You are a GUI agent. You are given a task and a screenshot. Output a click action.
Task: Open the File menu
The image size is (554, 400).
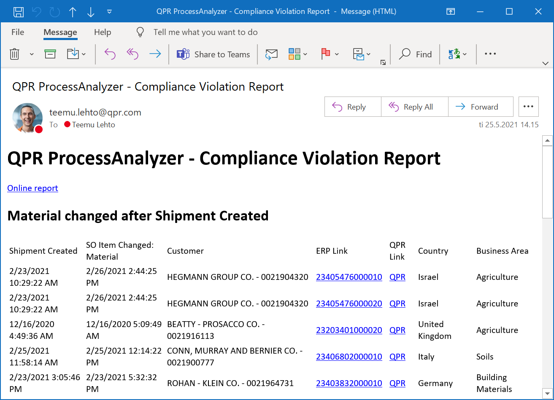click(x=18, y=32)
